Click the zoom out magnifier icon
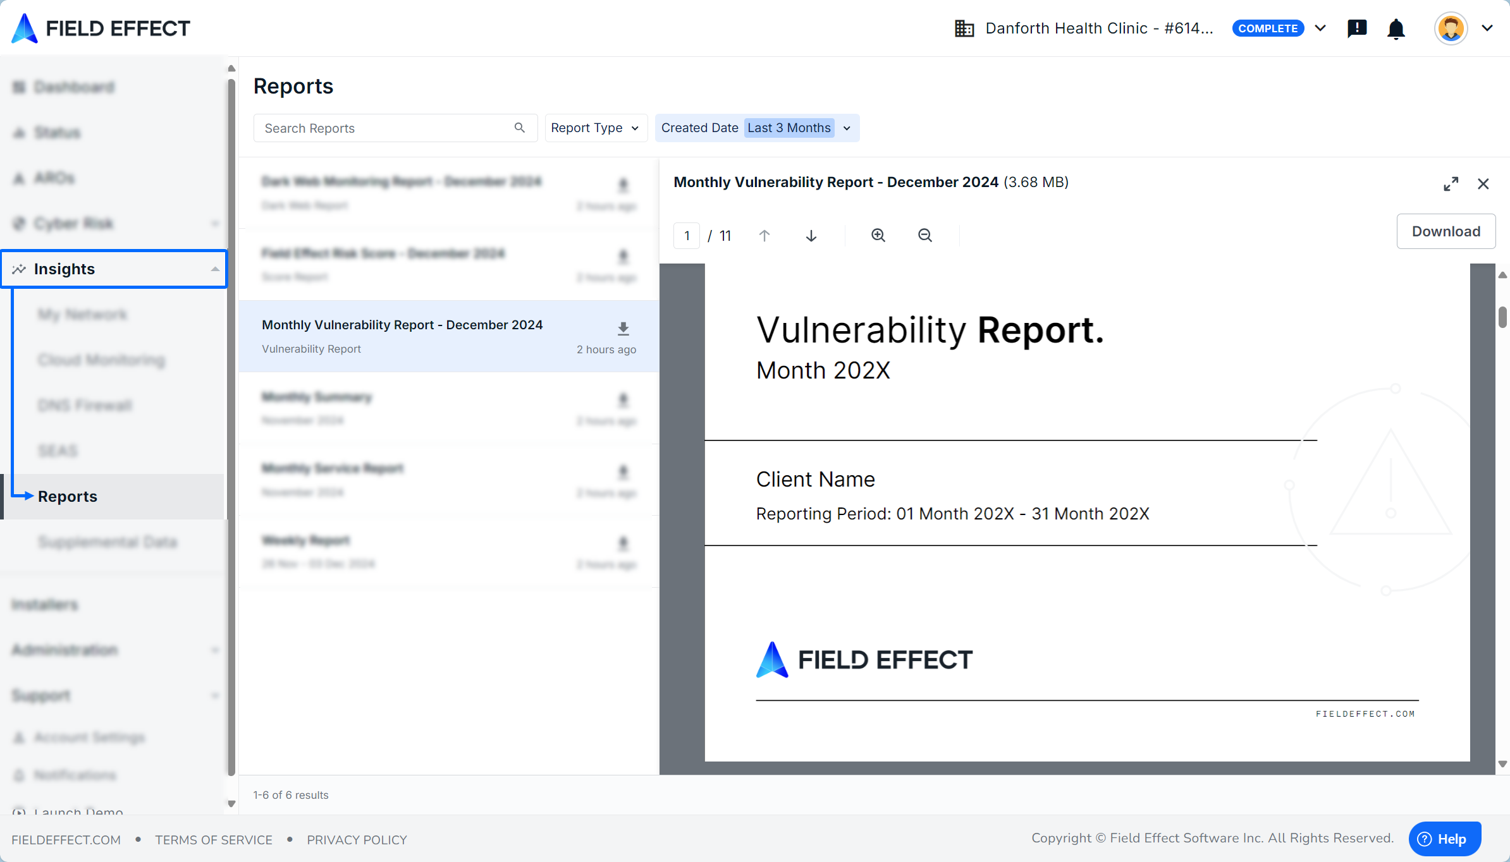 pyautogui.click(x=924, y=235)
